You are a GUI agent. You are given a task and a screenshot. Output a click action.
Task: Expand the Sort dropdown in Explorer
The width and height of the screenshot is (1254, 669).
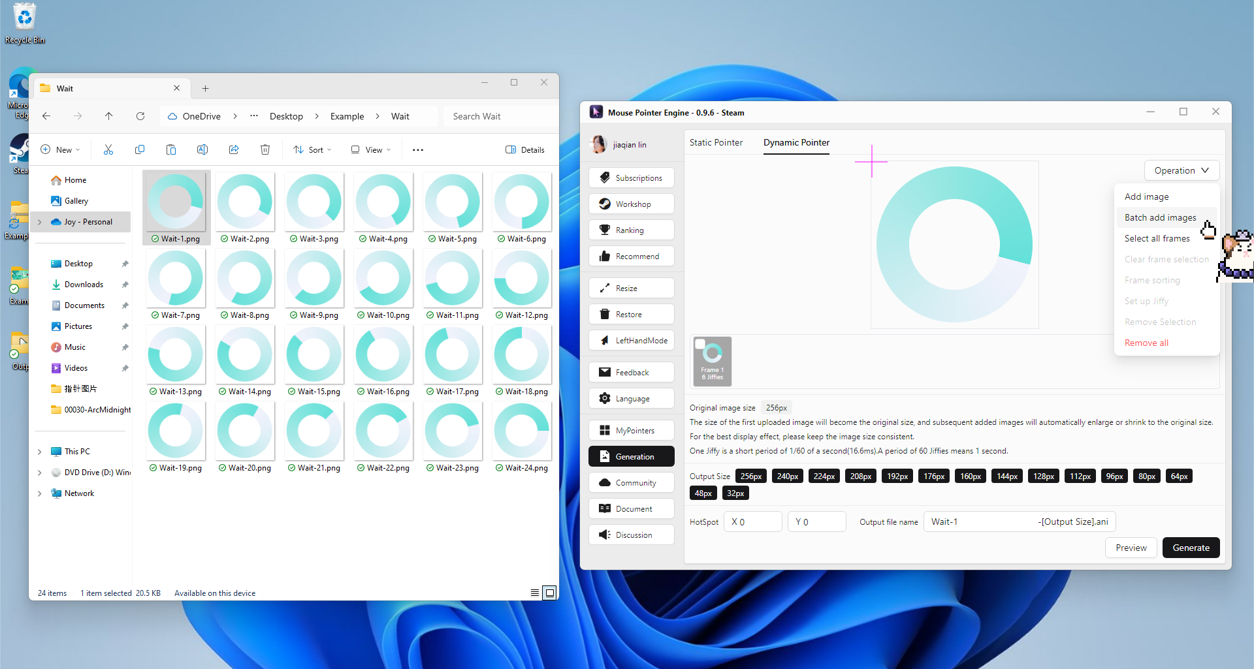312,150
